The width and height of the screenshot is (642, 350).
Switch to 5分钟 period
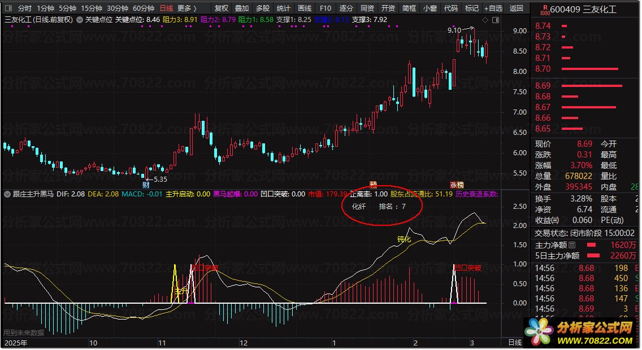point(68,8)
